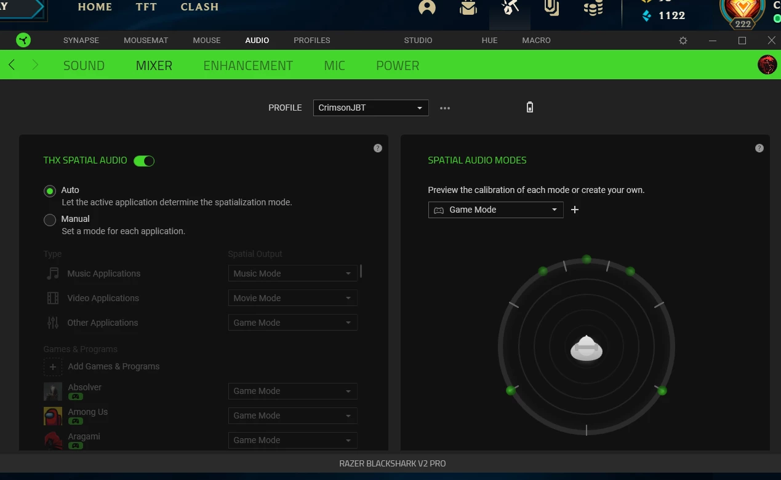The width and height of the screenshot is (781, 480).
Task: Open the MIC tab
Action: (334, 65)
